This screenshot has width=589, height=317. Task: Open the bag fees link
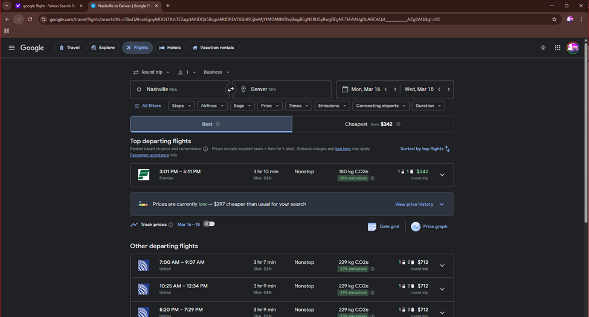click(343, 149)
